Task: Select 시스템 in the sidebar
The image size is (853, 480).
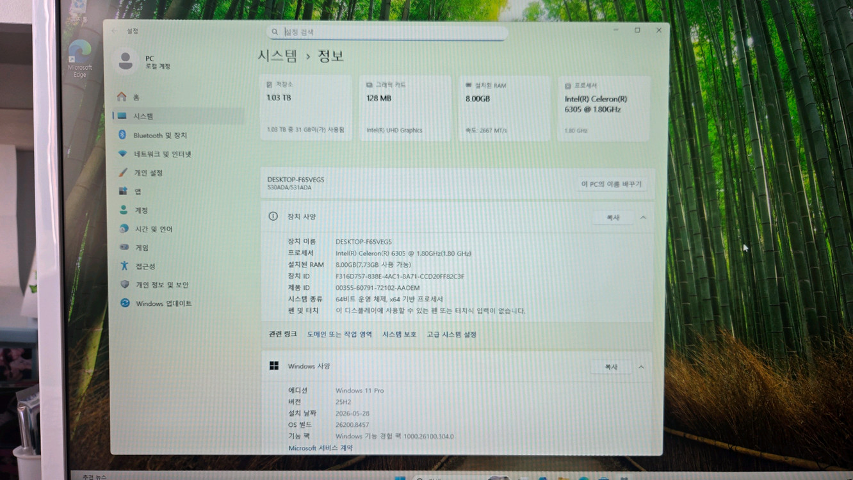Action: pyautogui.click(x=178, y=116)
